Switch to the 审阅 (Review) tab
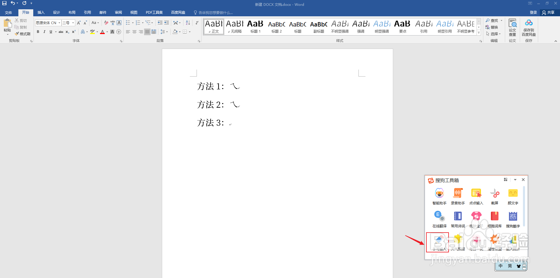Viewport: 560px width, 278px height. [x=118, y=13]
